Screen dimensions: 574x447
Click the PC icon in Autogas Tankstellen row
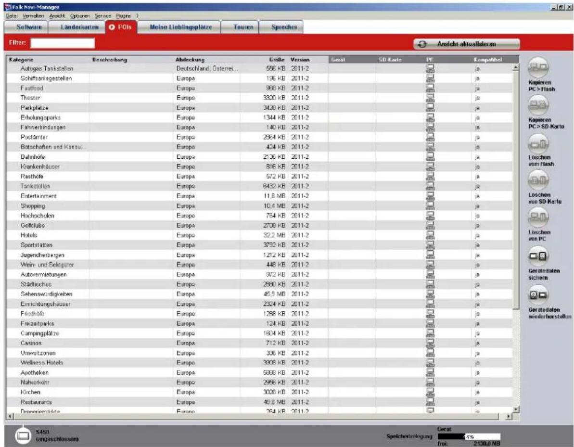coord(431,68)
